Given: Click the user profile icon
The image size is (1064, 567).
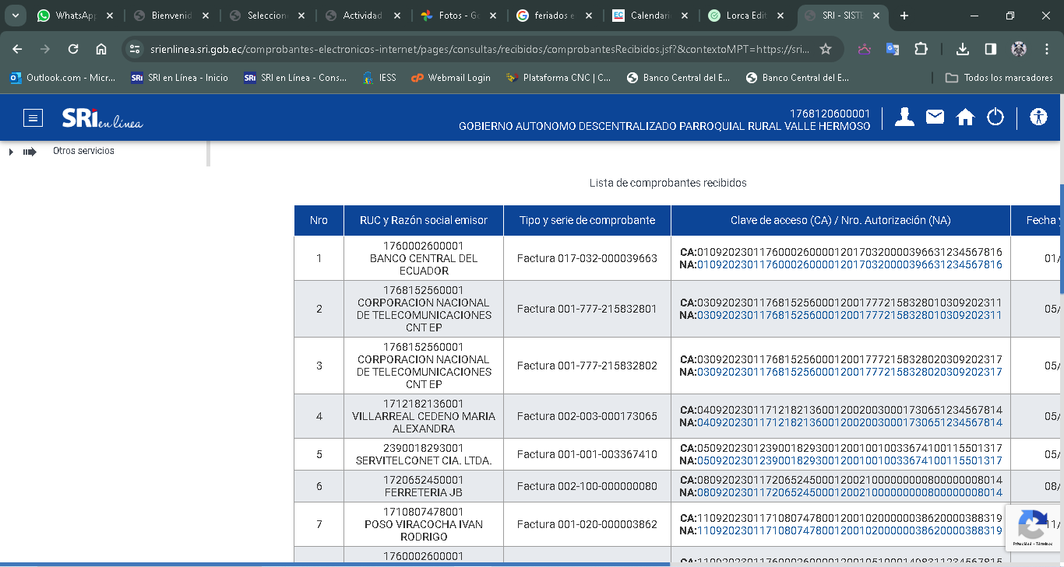Looking at the screenshot, I should 904,117.
